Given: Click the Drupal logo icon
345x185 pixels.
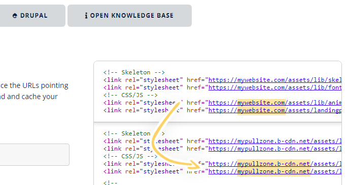Looking at the screenshot, I should pos(15,16).
